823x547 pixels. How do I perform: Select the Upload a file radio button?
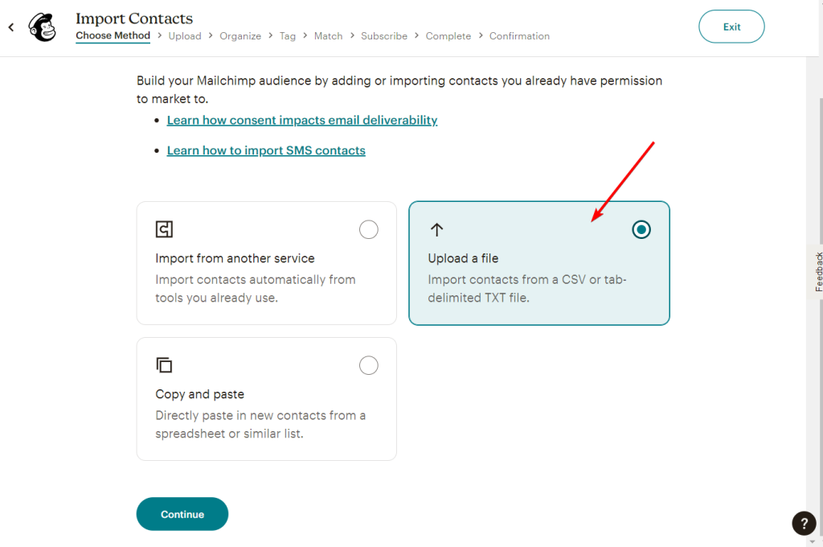(641, 229)
